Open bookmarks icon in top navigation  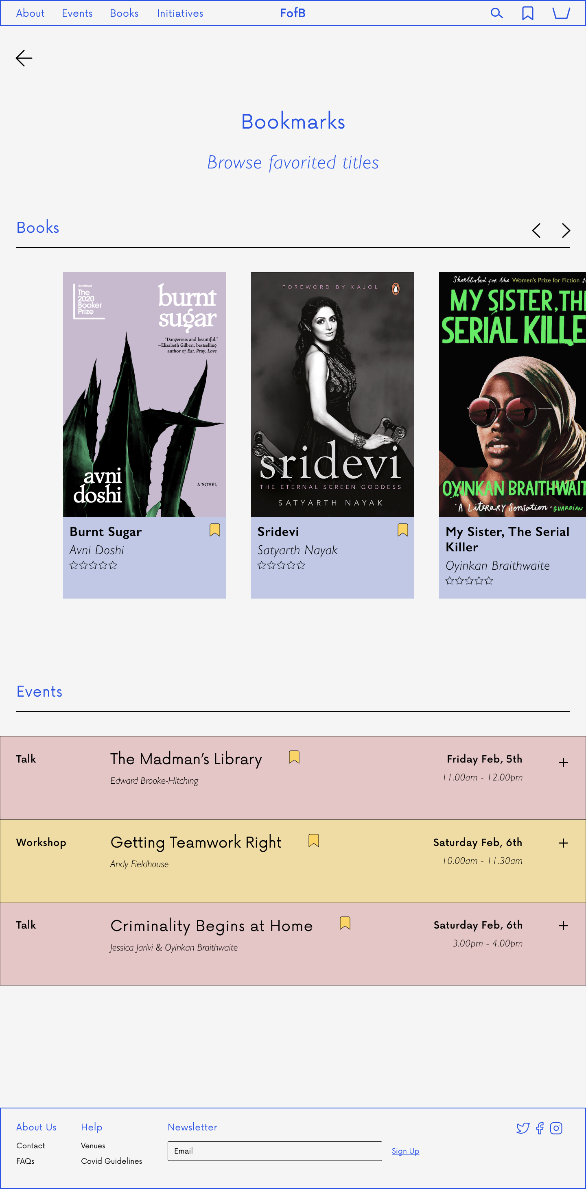tap(527, 13)
